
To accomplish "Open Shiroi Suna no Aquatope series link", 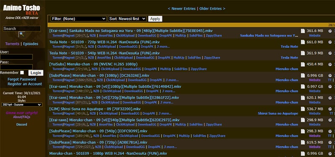I will tap(278, 114).
